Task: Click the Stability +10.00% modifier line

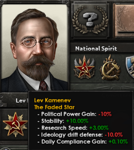Action: point(63,121)
